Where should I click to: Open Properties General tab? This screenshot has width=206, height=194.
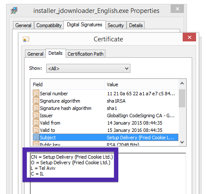point(23,25)
